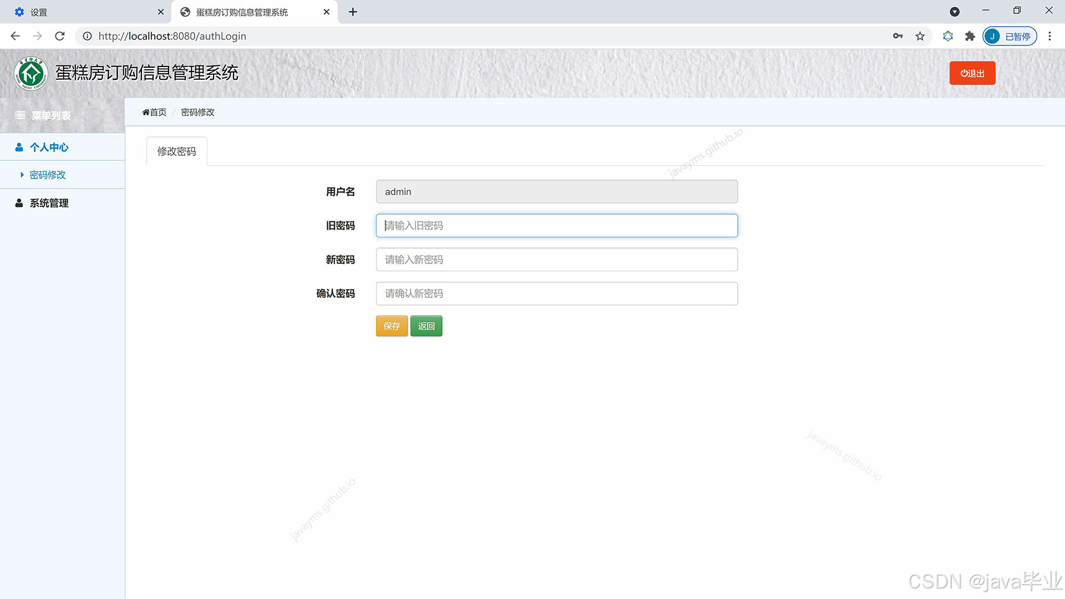Image resolution: width=1065 pixels, height=599 pixels.
Task: Click the browser back arrow
Action: [x=15, y=36]
